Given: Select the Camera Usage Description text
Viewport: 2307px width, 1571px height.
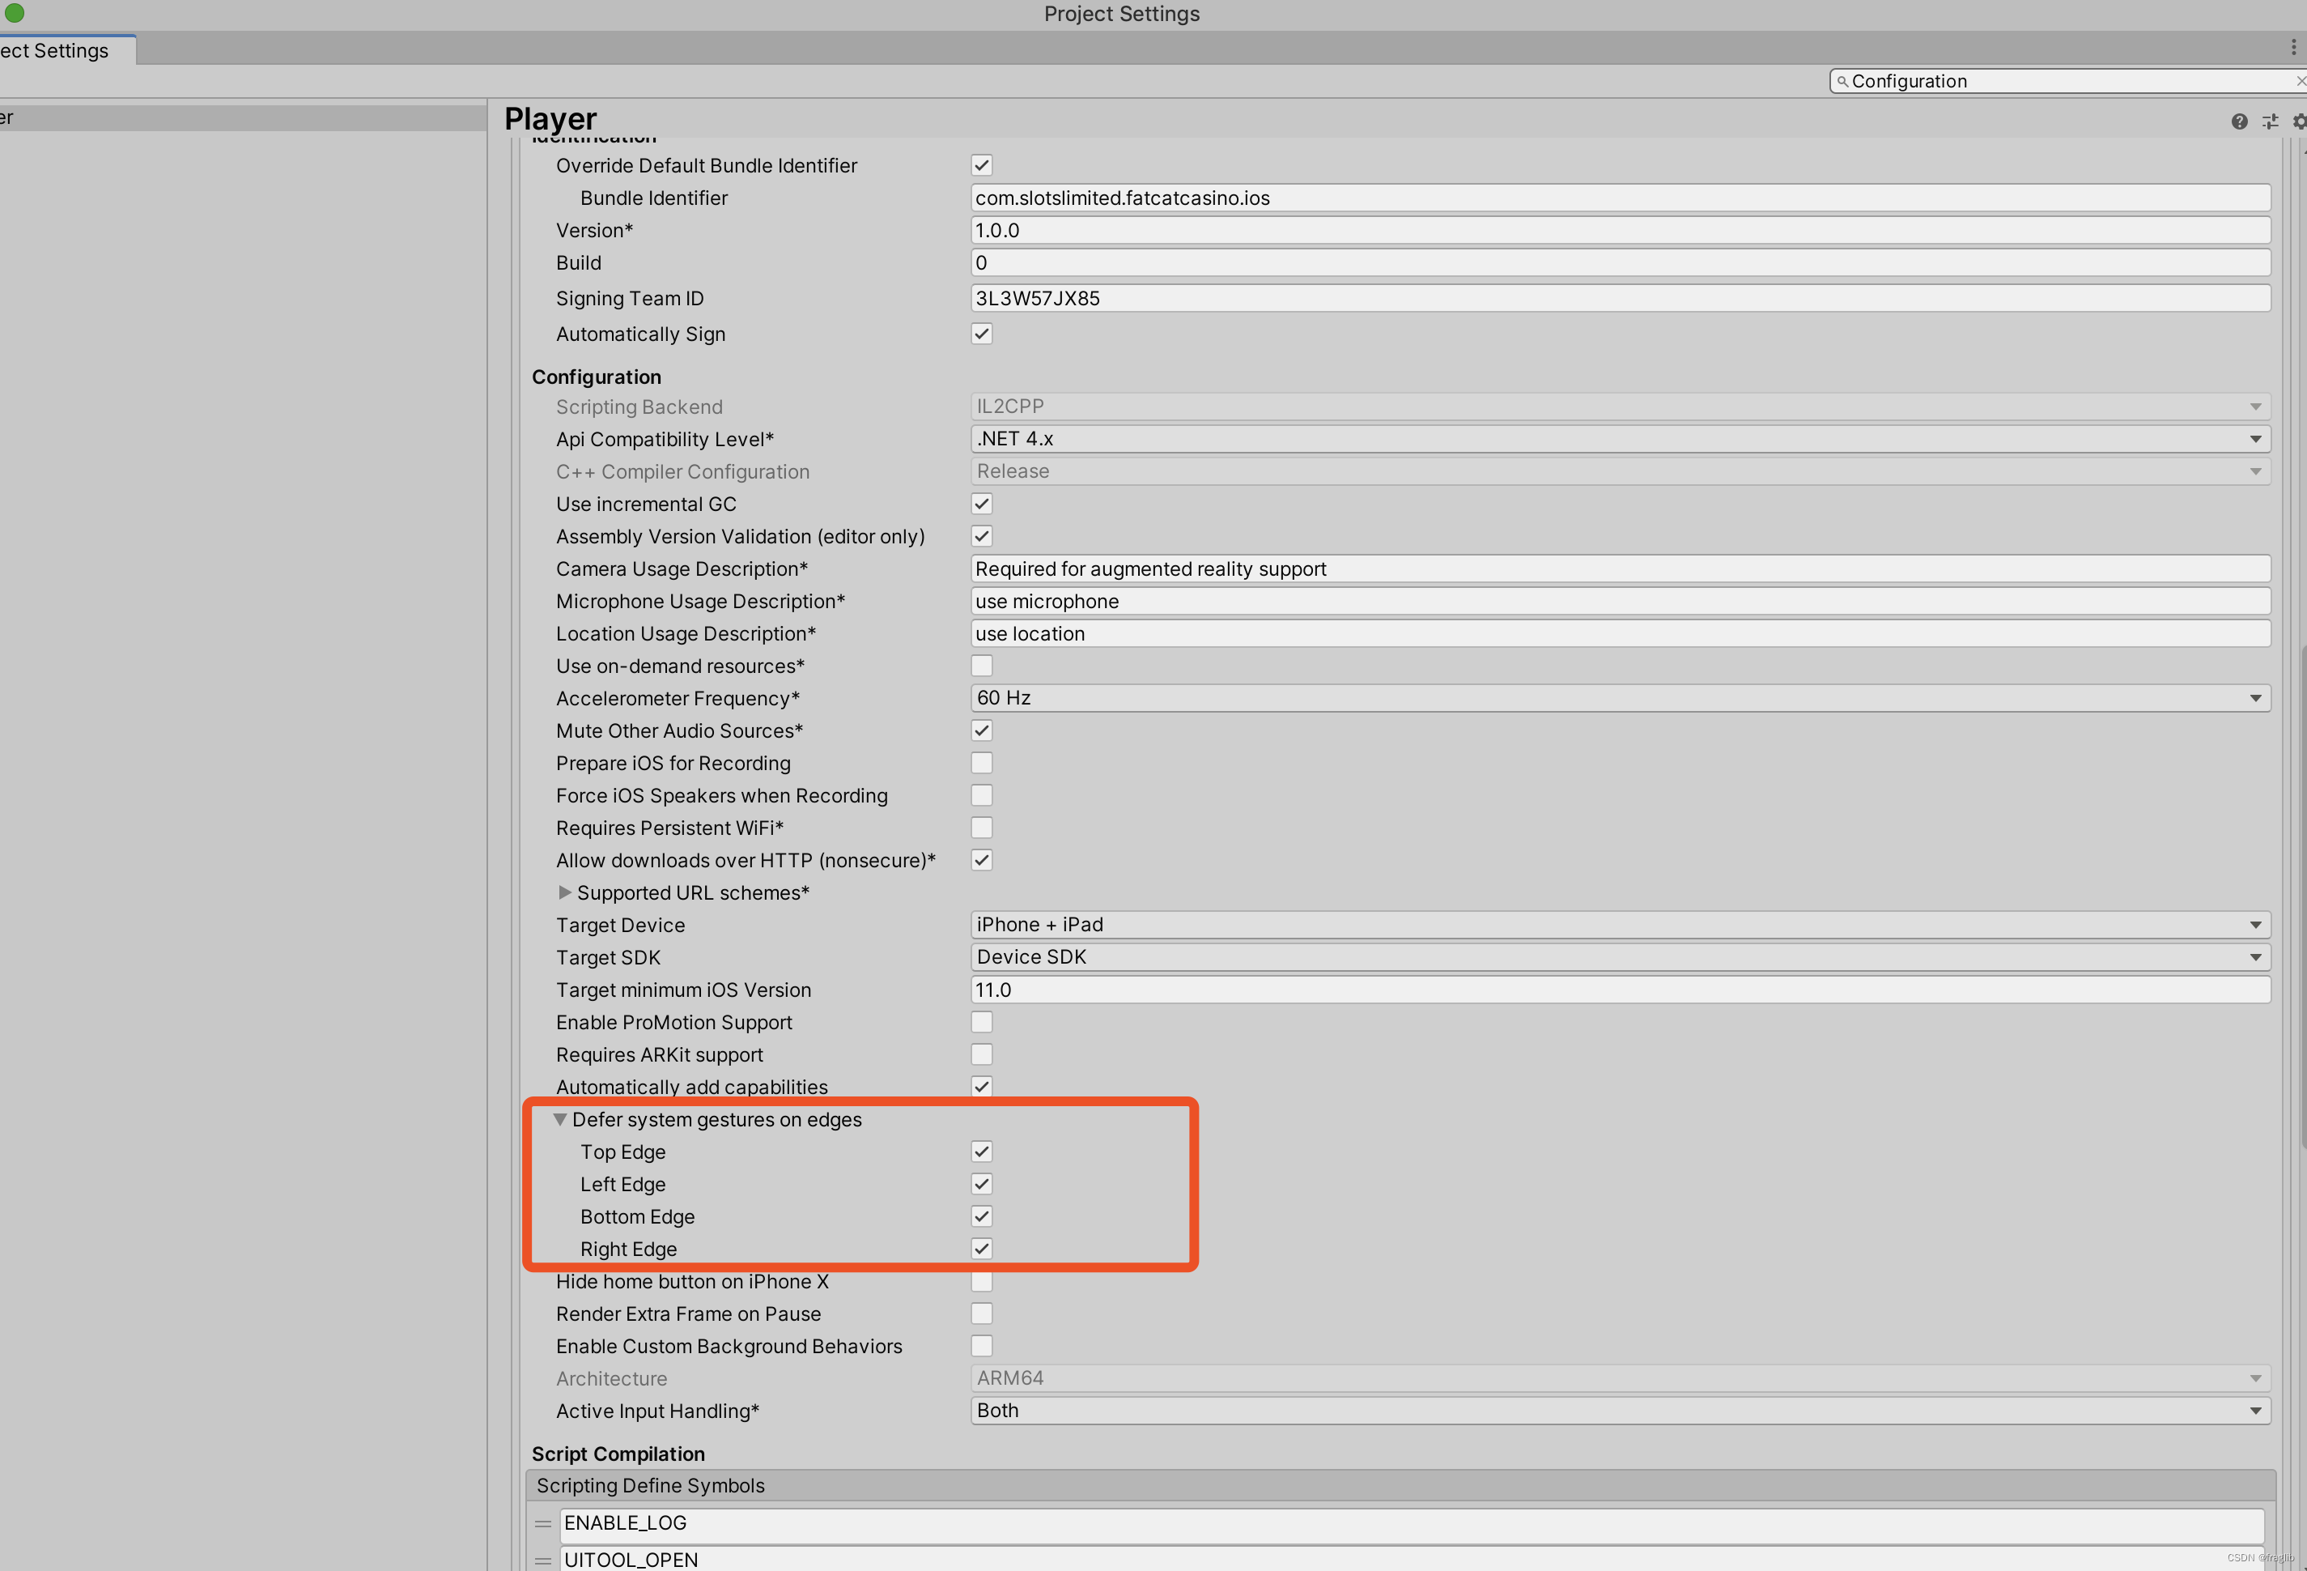Looking at the screenshot, I should coord(1620,568).
